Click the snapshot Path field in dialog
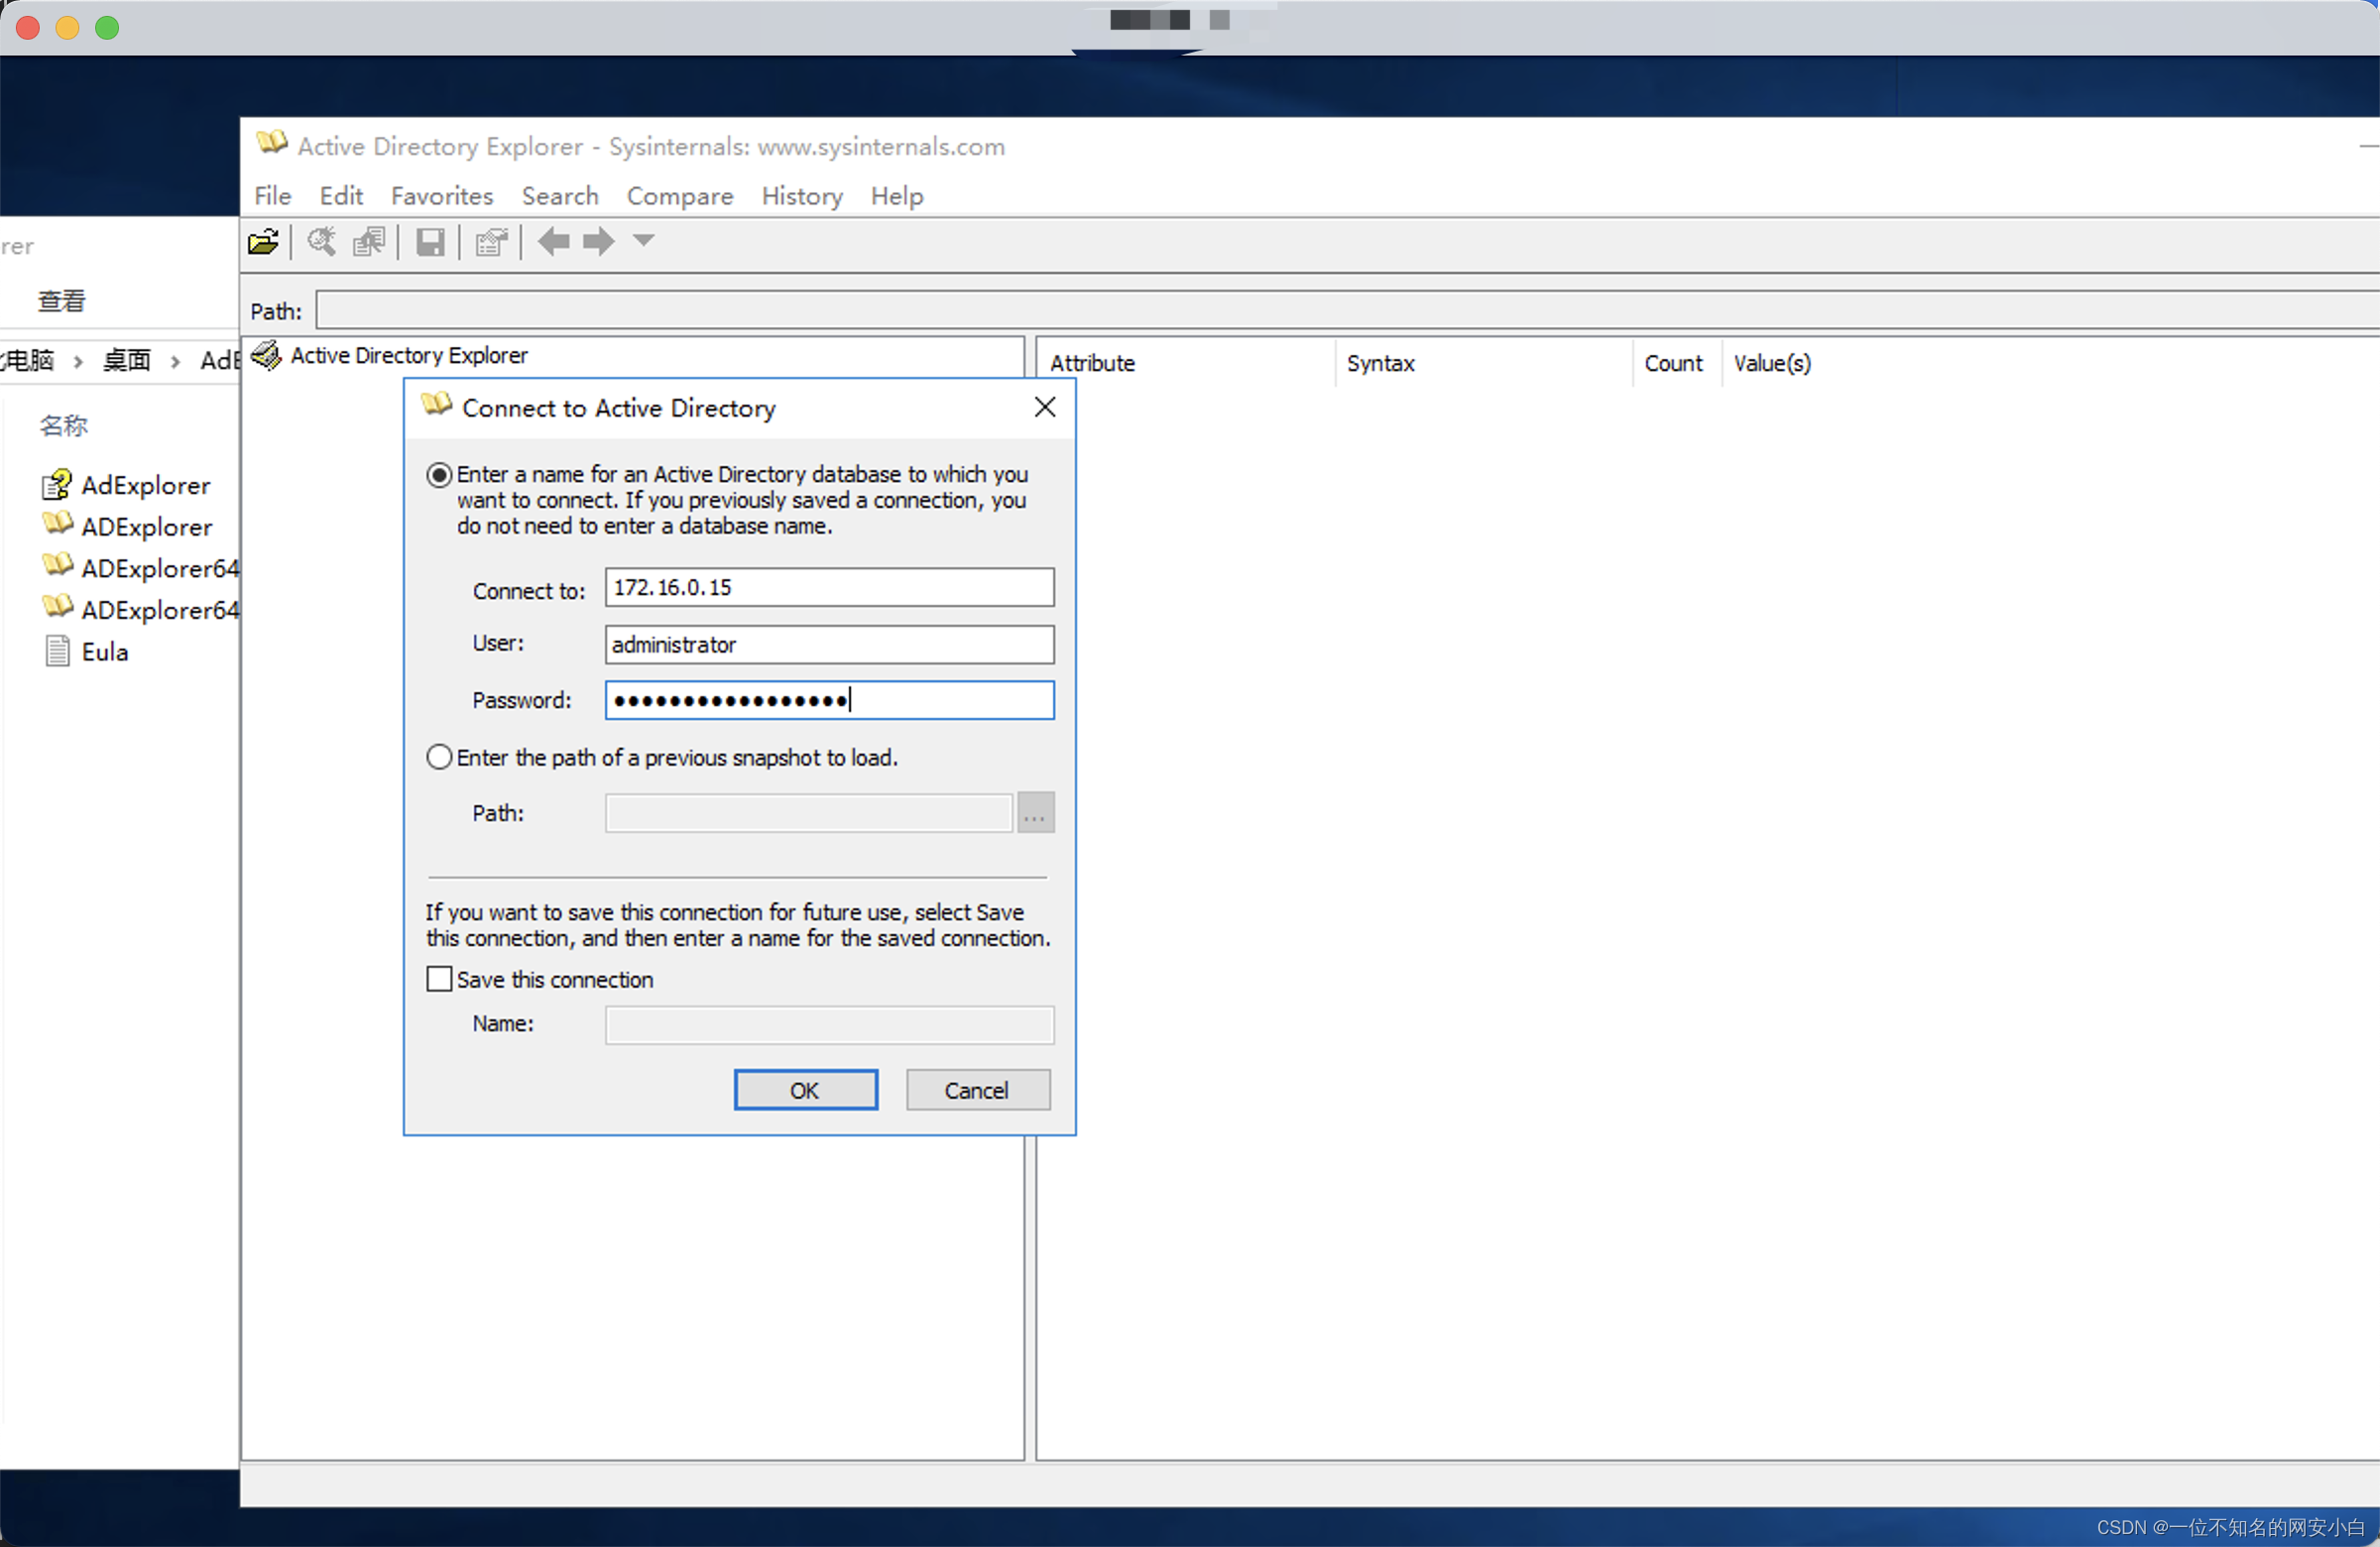2380x1547 pixels. pos(808,813)
